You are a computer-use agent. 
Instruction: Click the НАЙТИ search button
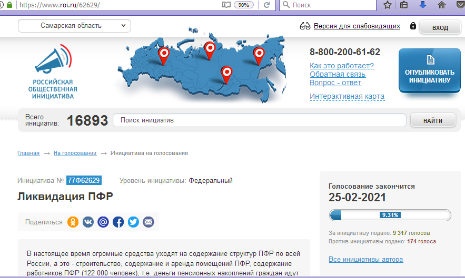pos(433,120)
